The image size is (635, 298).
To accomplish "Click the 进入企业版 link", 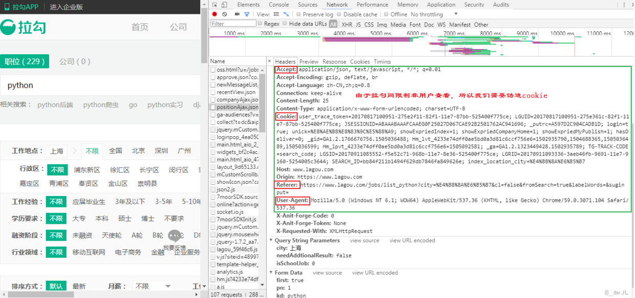I will pyautogui.click(x=67, y=7).
